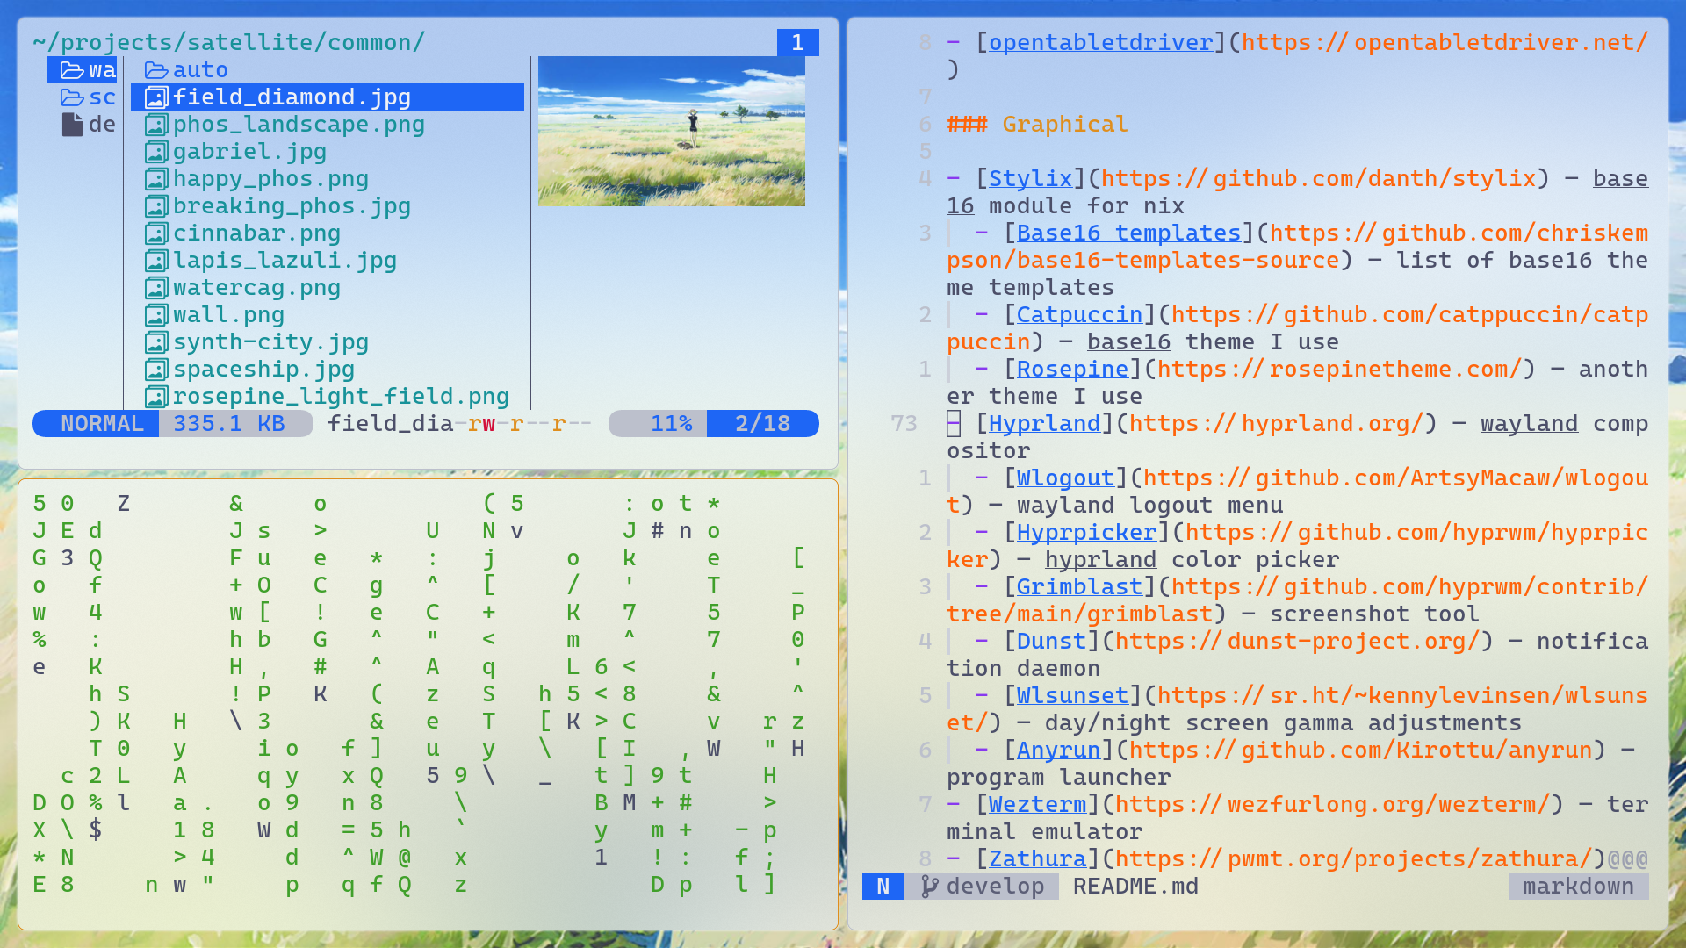Click the open folder icon beside wa
This screenshot has height=948, width=1686.
72,70
